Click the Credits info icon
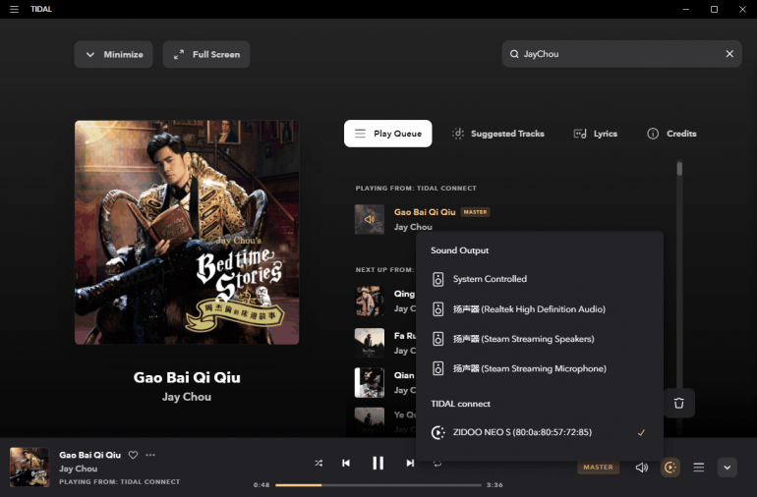 653,134
